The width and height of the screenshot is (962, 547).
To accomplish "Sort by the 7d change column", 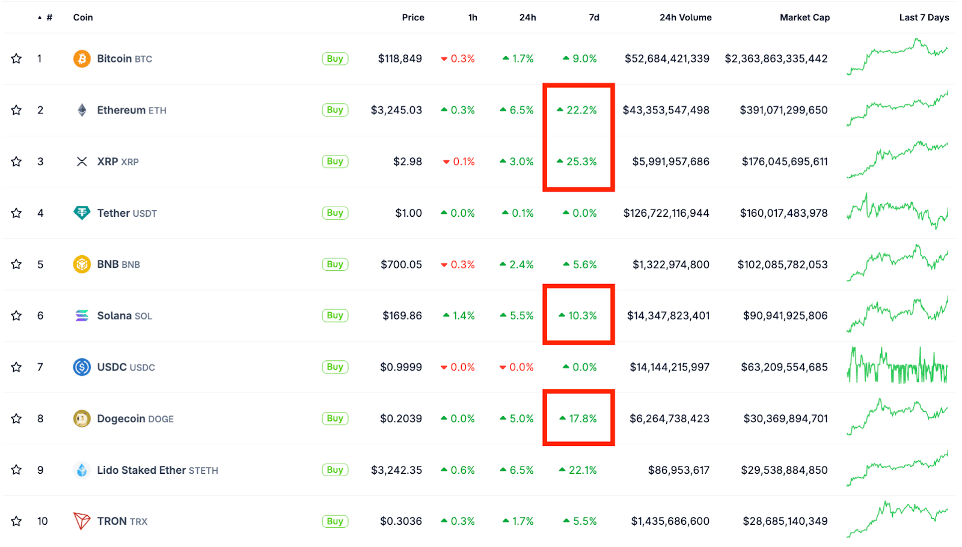I will coord(594,17).
